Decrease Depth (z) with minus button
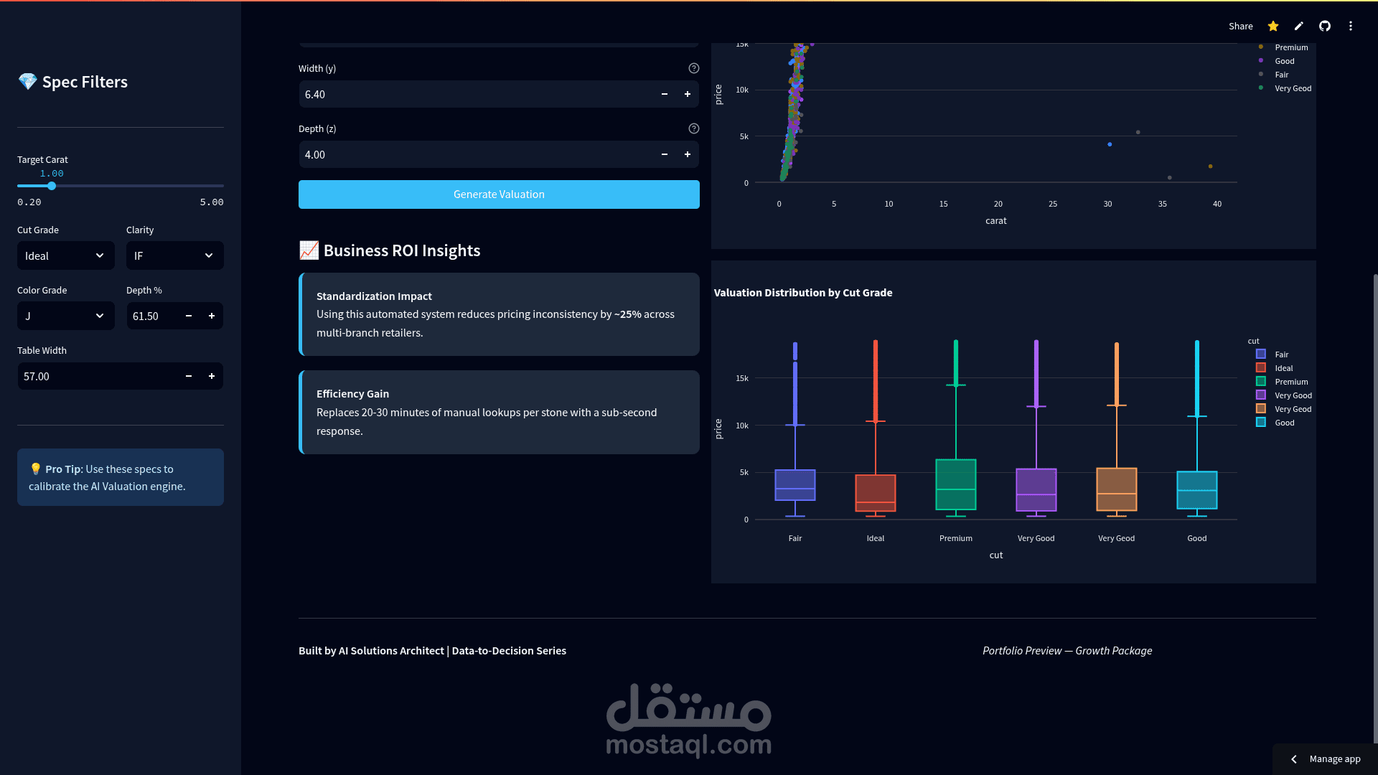 664,155
